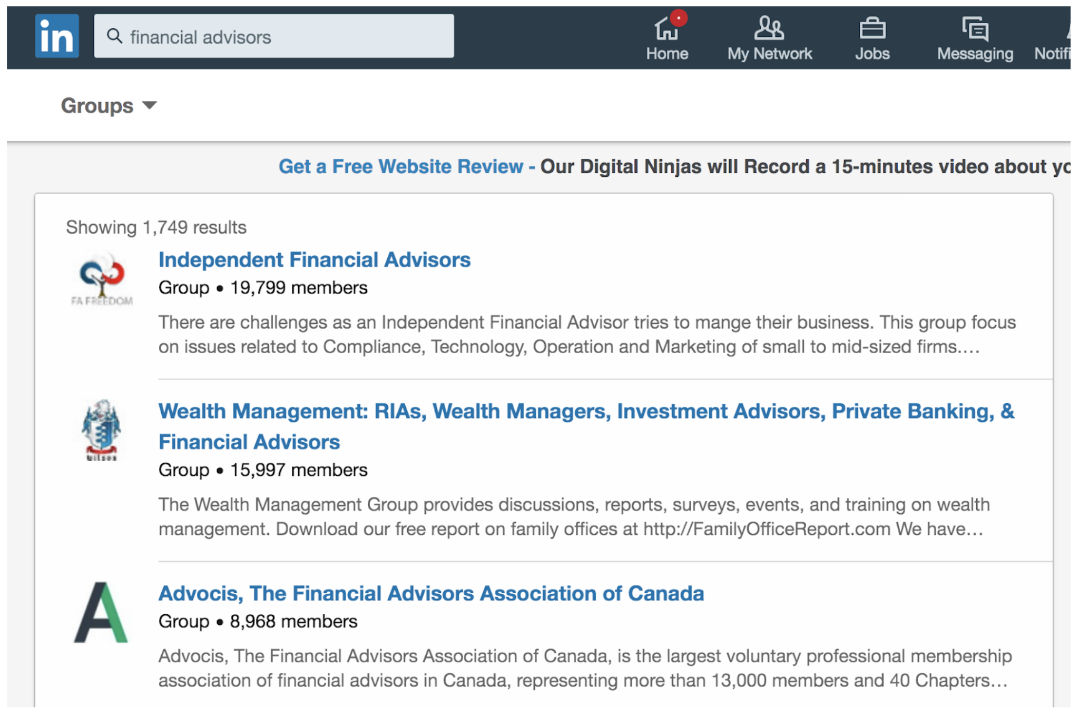The image size is (1079, 718).
Task: Open the Notifications nav item
Action: coord(1052,38)
